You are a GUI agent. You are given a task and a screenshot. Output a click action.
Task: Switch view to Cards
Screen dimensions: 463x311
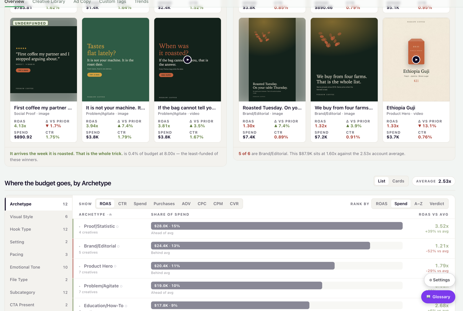[x=398, y=181]
